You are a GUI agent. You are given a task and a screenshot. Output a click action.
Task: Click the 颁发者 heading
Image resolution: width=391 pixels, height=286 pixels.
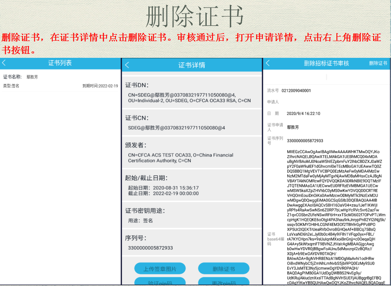[136, 145]
